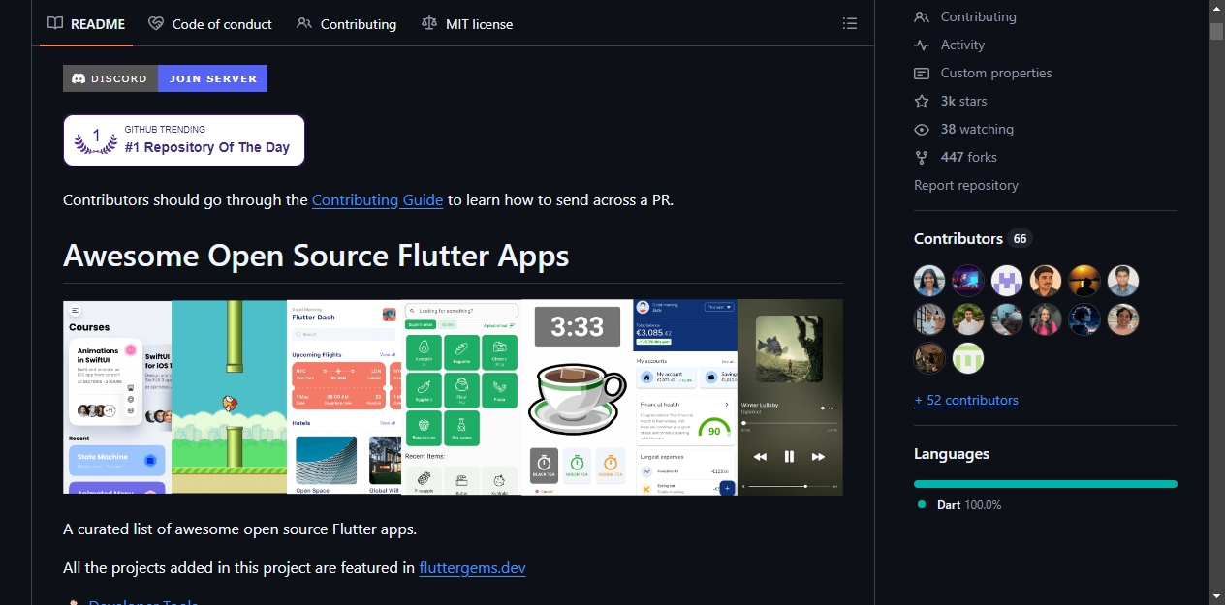
Task: Click the MIT license scale icon
Action: point(429,23)
